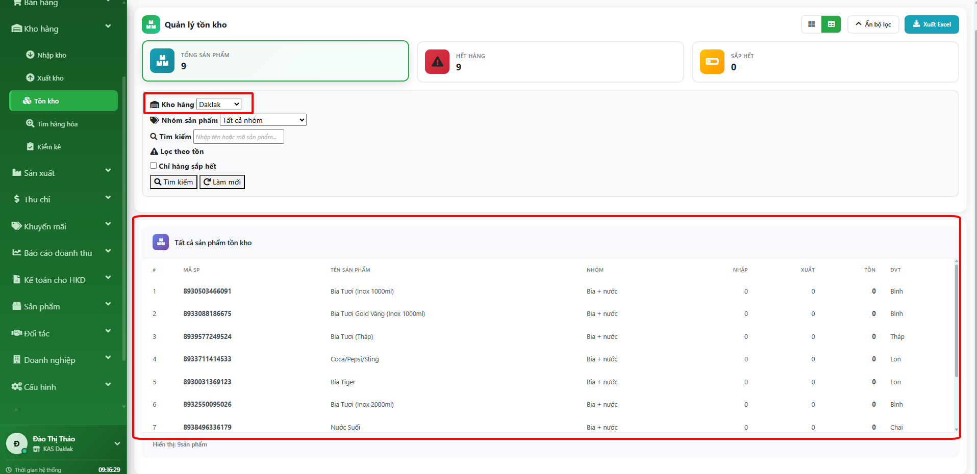This screenshot has width=977, height=474.
Task: Expand user profile Đào Thị Thảo chevron
Action: [117, 443]
